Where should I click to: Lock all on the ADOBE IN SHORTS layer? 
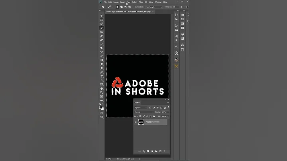coord(154,116)
